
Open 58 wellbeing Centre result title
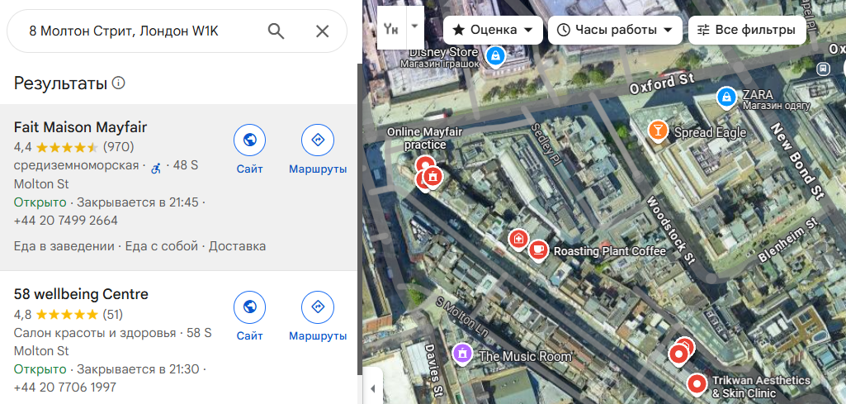point(81,294)
